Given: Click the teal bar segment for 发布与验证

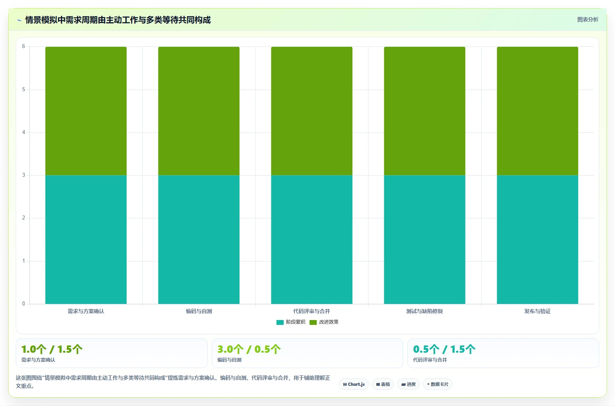Looking at the screenshot, I should pyautogui.click(x=538, y=239).
